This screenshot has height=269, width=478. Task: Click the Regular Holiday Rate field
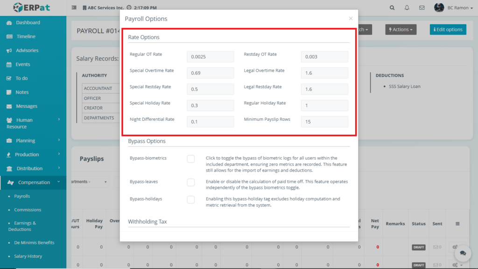(324, 105)
